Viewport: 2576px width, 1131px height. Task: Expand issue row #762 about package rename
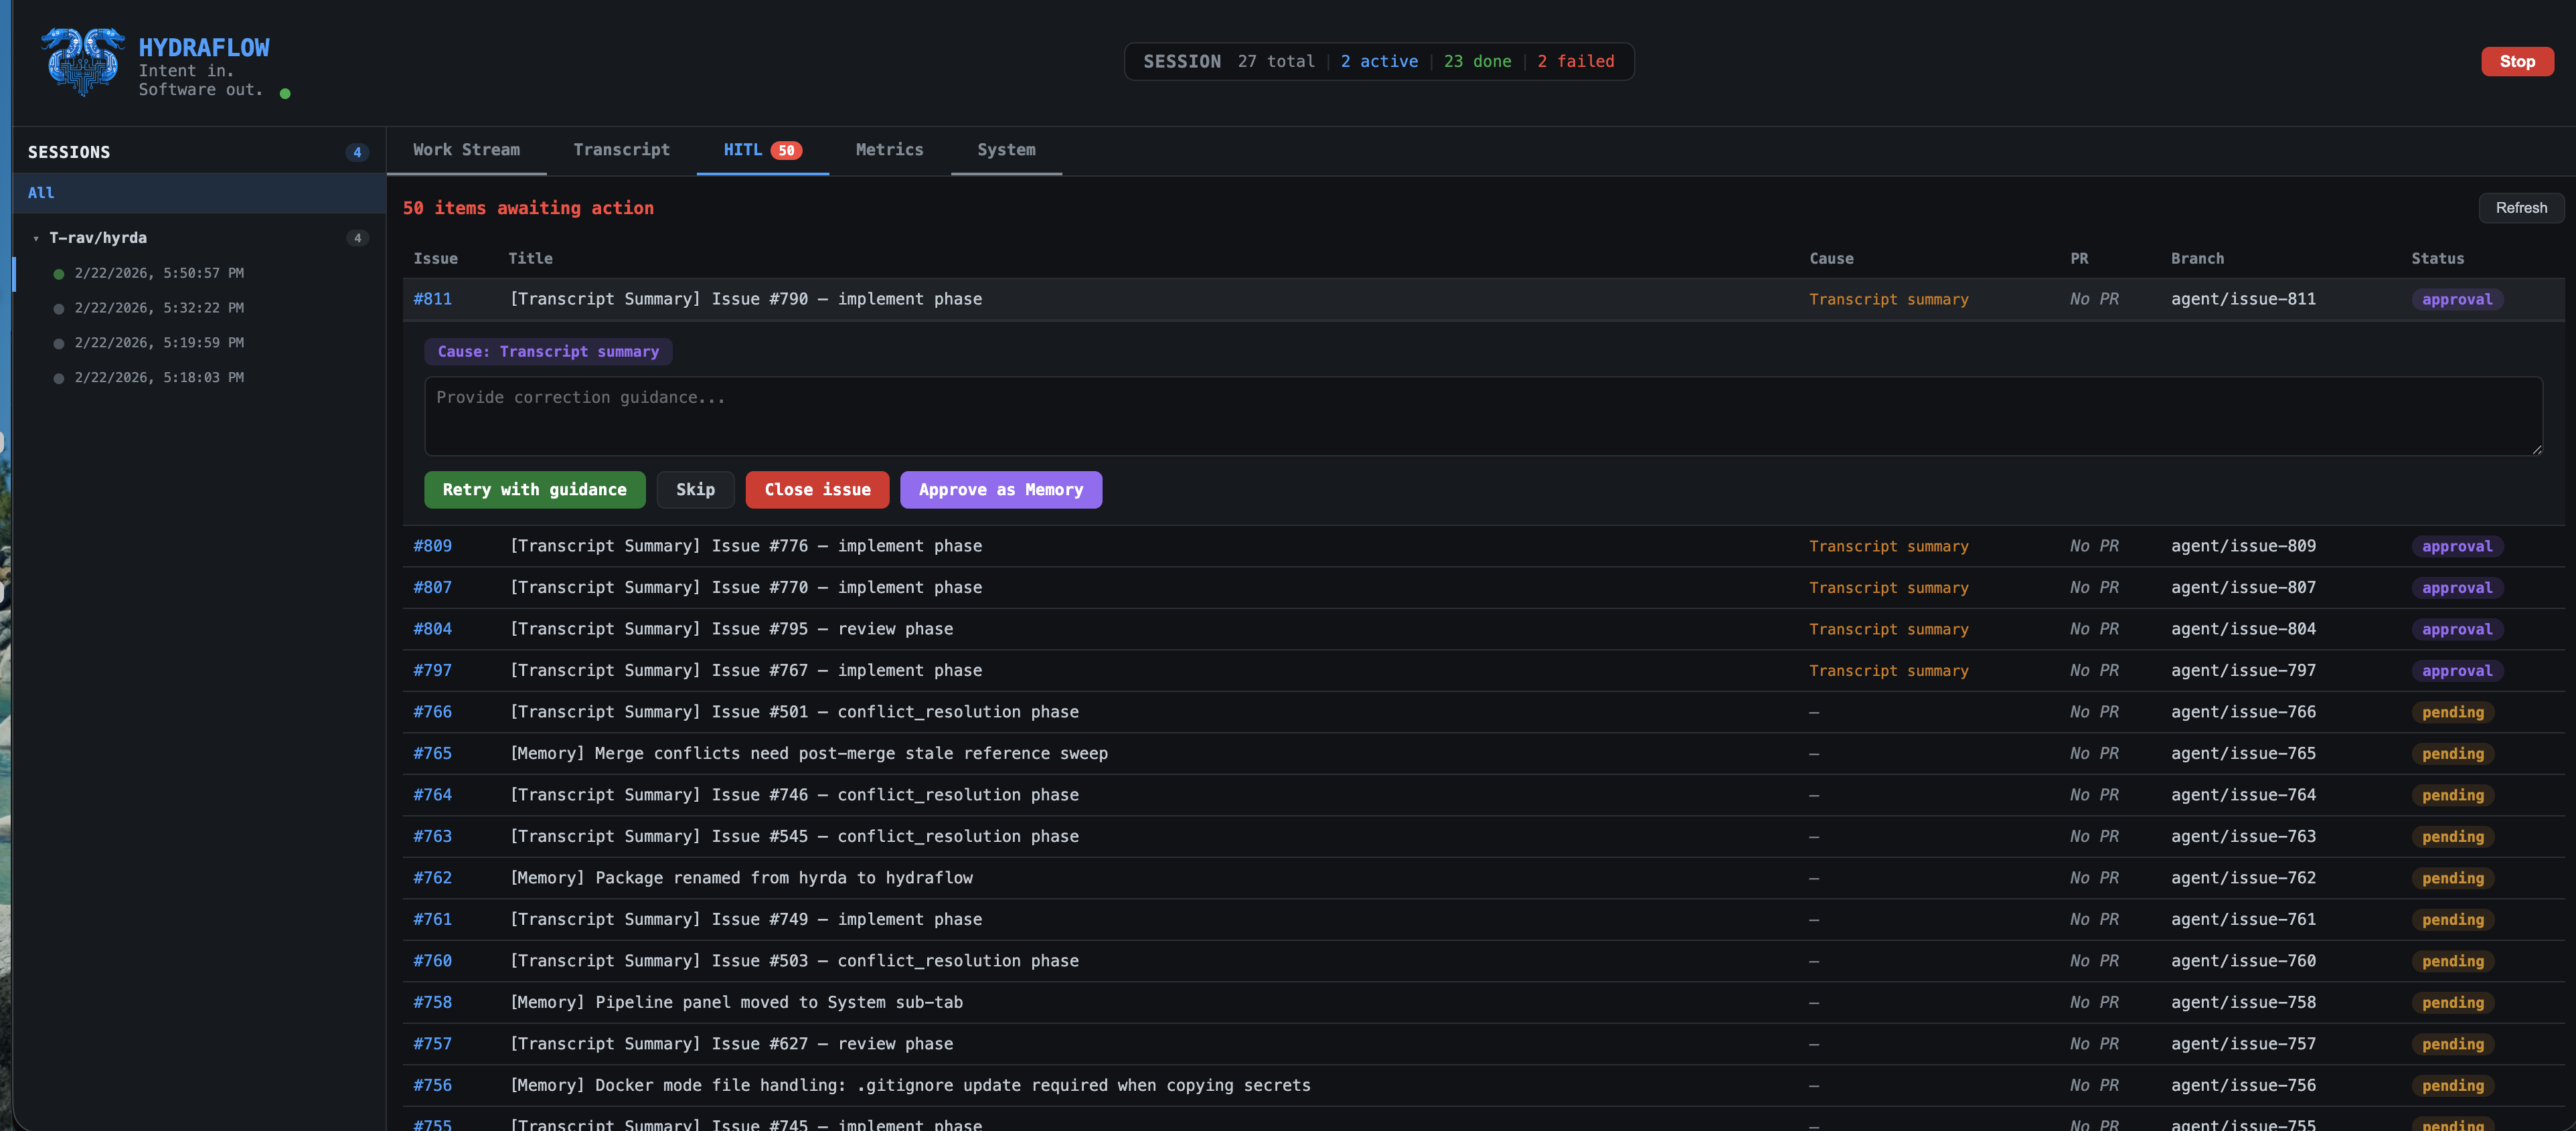point(741,877)
